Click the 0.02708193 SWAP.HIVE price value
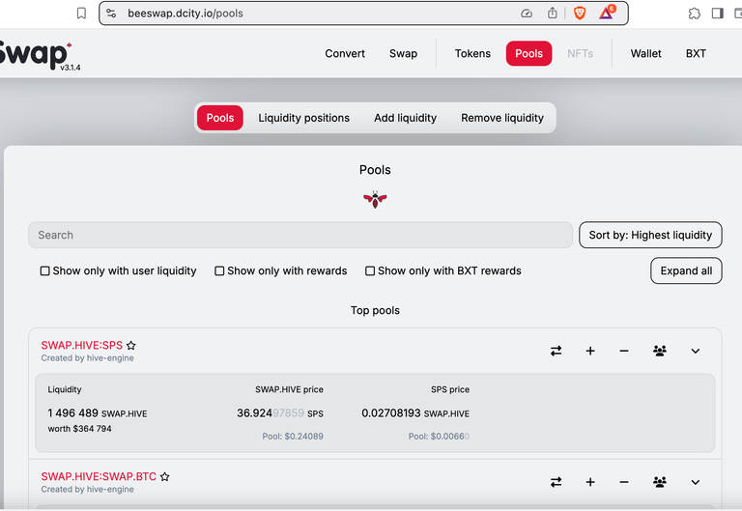 [x=415, y=413]
